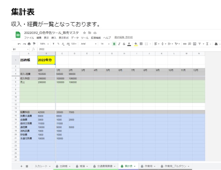Toggle italic formatting
The image size is (221, 170).
[119, 44]
